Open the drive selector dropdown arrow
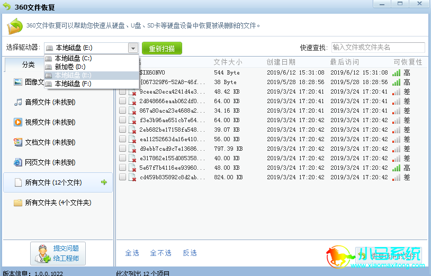This screenshot has width=431, height=276. pos(133,48)
